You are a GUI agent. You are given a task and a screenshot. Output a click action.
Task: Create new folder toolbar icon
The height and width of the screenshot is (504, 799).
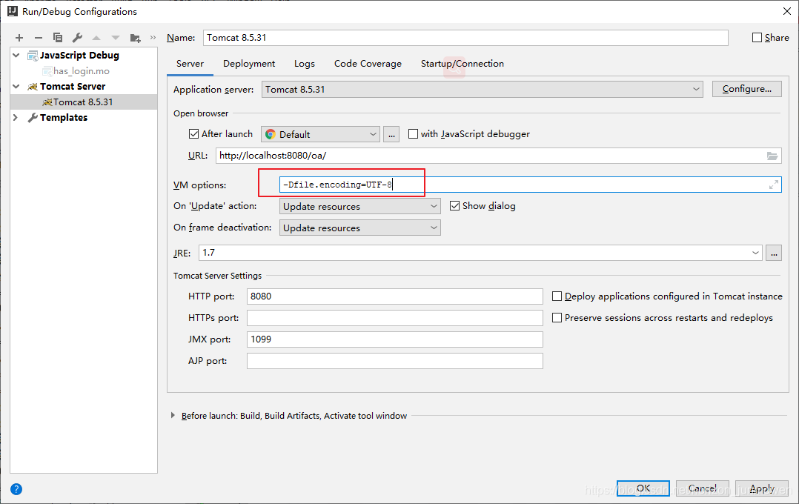[135, 38]
